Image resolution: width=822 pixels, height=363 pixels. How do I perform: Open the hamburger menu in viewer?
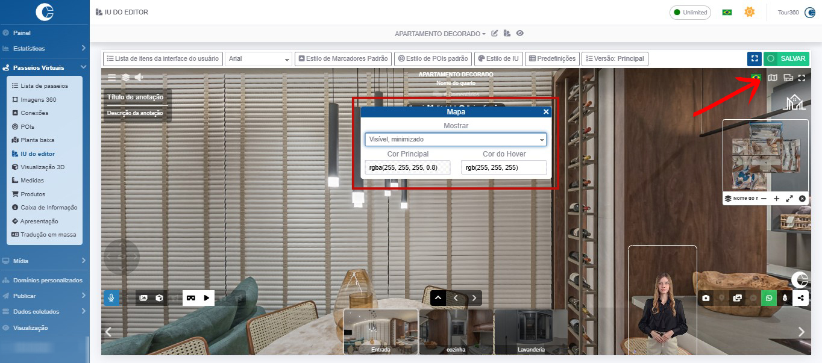coord(111,77)
